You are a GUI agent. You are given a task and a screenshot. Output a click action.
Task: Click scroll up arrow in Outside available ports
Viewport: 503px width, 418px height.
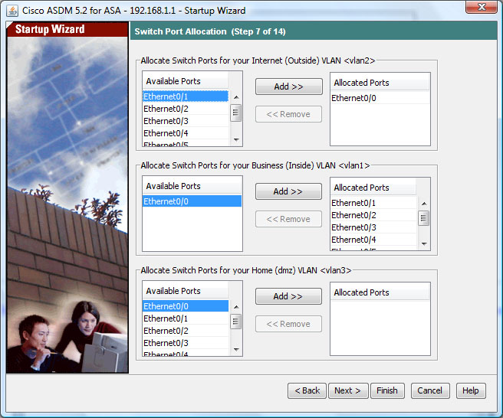[236, 97]
